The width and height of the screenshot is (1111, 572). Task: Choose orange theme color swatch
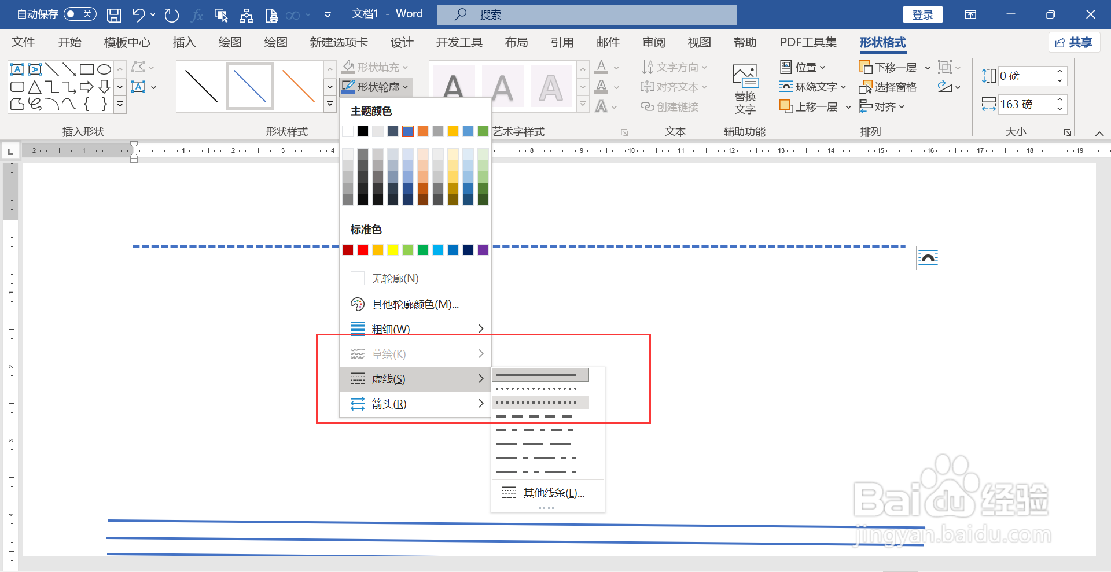(423, 131)
